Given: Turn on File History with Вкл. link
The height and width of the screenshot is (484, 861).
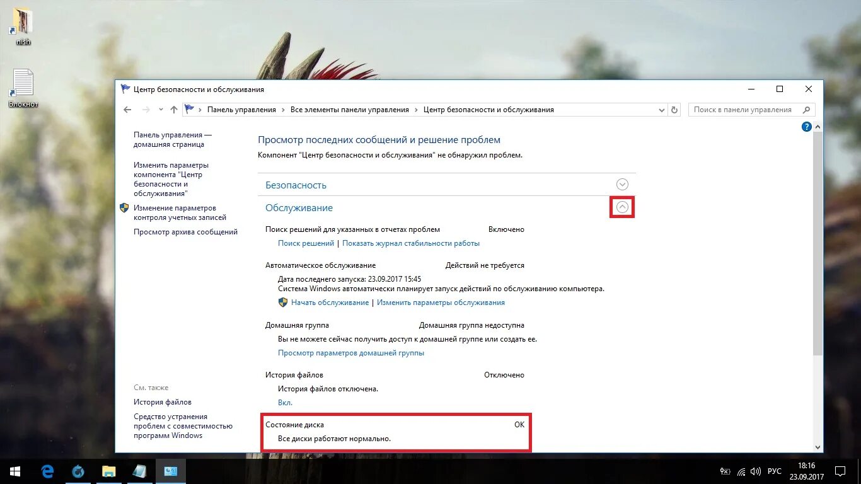Looking at the screenshot, I should pos(285,403).
